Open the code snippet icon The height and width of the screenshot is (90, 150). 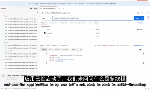pos(147,13)
